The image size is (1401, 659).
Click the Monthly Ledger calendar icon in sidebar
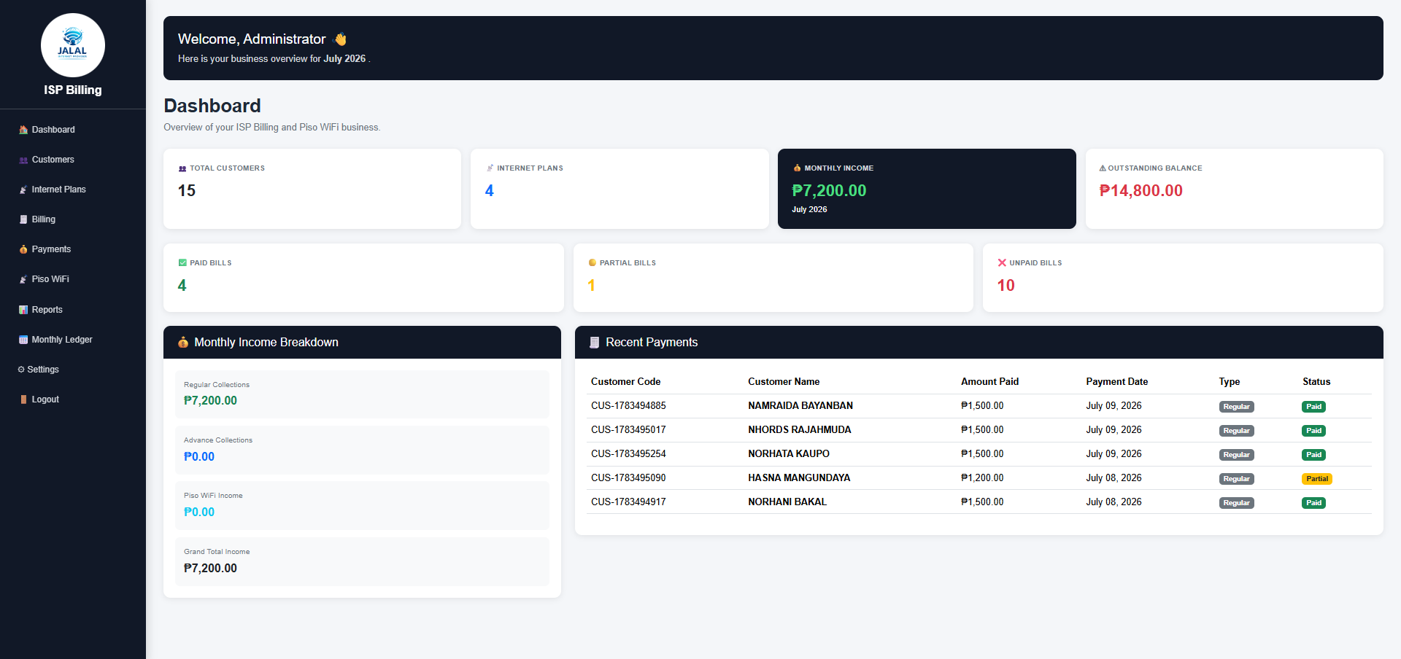23,340
